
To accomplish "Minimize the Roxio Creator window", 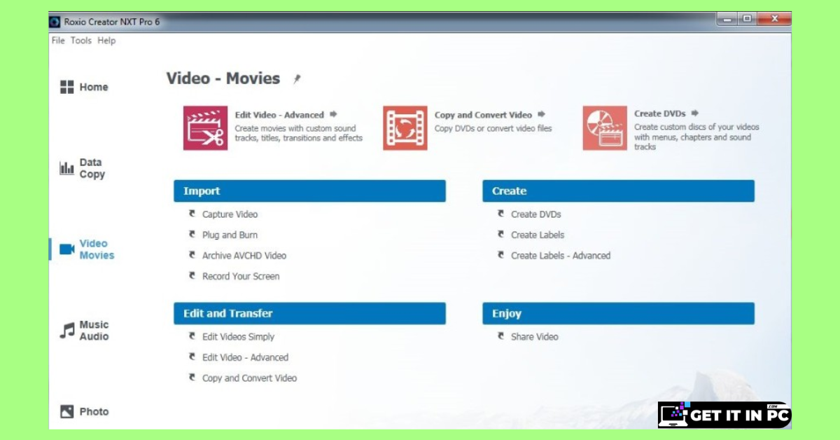I will pyautogui.click(x=727, y=19).
